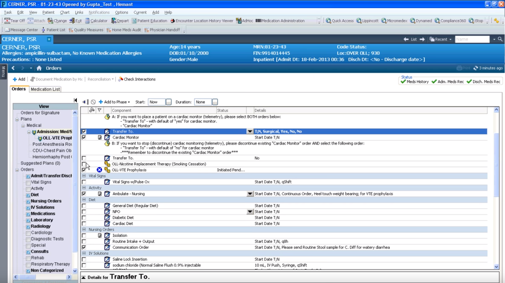The image size is (505, 283).
Task: Open Micromedex reference link
Action: coord(384,21)
